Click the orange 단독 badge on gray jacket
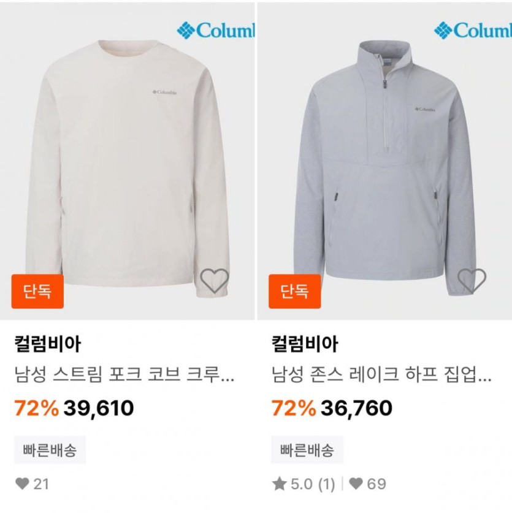This screenshot has width=512, height=513. 295,291
